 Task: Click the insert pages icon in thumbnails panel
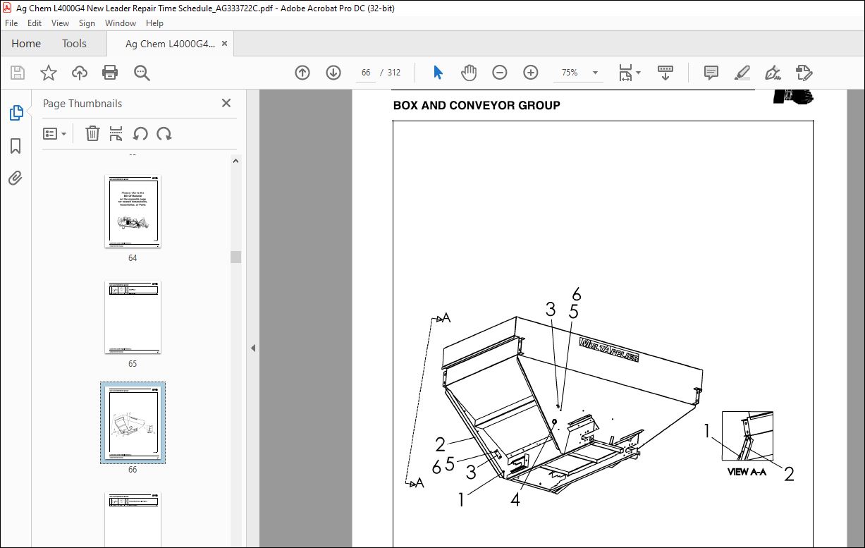(116, 133)
